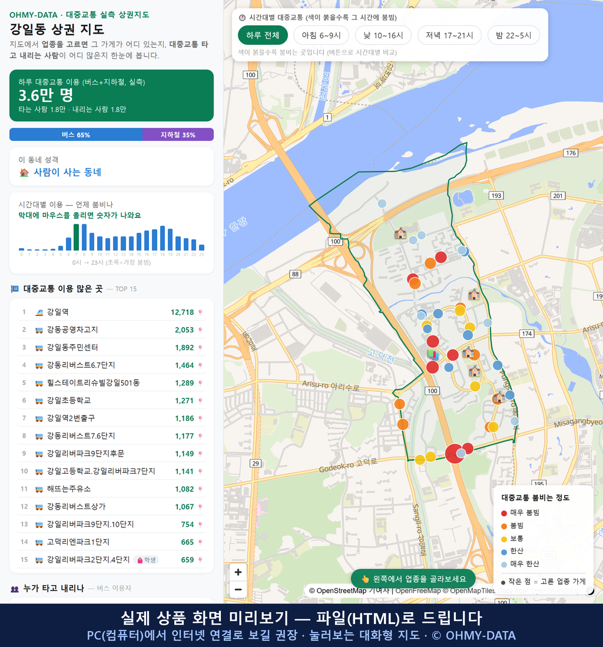Switch to the 밤 22~5시 time filter

pyautogui.click(x=513, y=35)
